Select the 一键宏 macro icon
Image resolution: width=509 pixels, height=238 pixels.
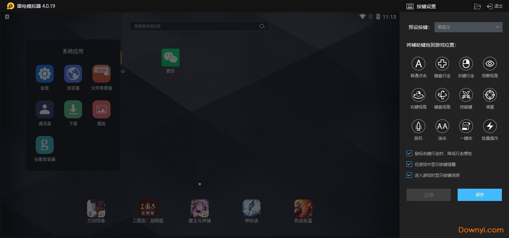click(466, 126)
